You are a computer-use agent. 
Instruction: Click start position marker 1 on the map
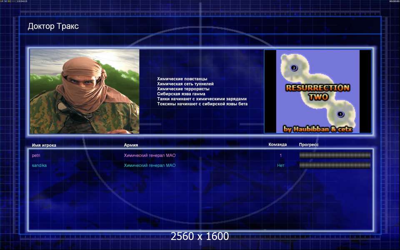(x=340, y=114)
